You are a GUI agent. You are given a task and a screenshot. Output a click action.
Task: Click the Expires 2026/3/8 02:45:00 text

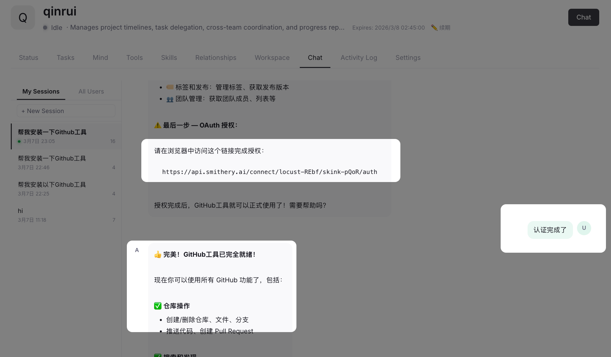click(x=389, y=28)
